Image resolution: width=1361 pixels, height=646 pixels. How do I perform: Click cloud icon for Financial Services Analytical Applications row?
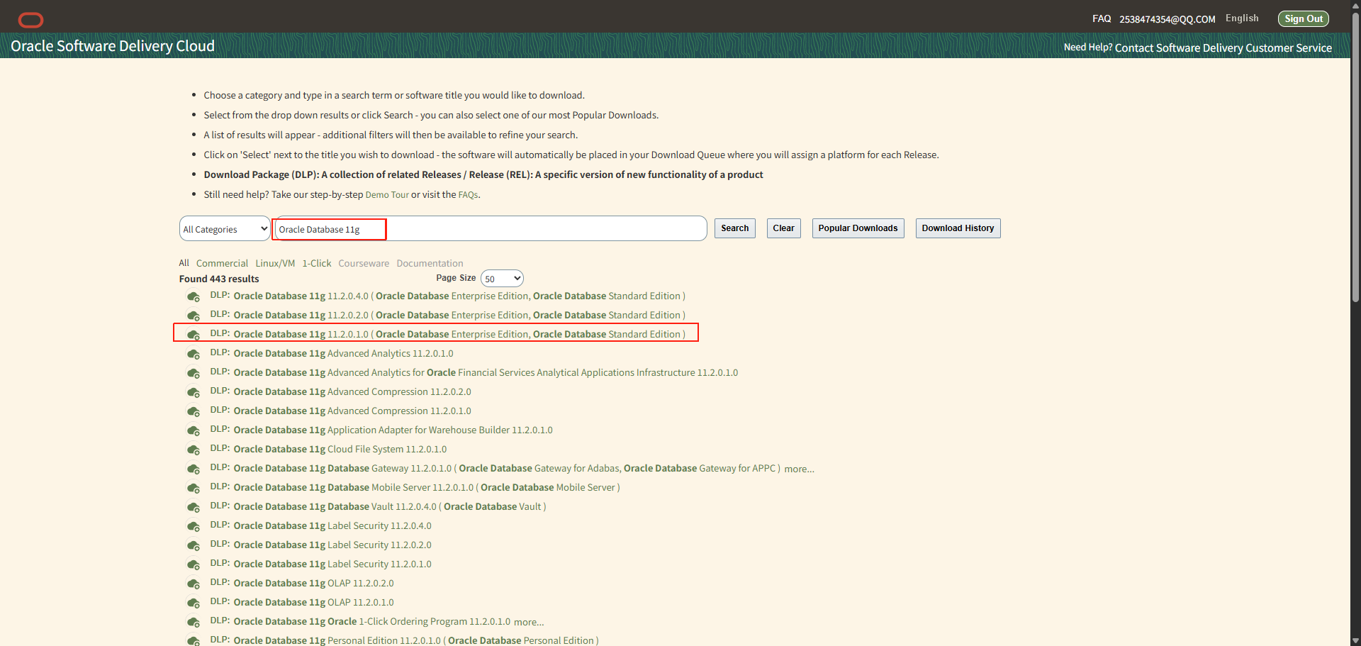pos(193,373)
